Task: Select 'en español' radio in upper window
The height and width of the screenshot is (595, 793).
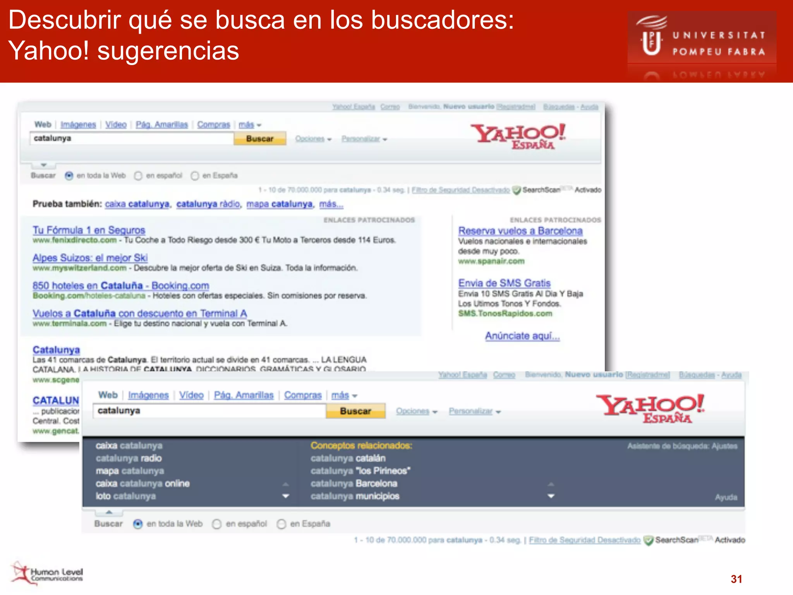Action: pos(138,176)
